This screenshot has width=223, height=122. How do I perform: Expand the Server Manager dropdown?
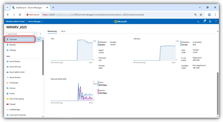pos(36,22)
